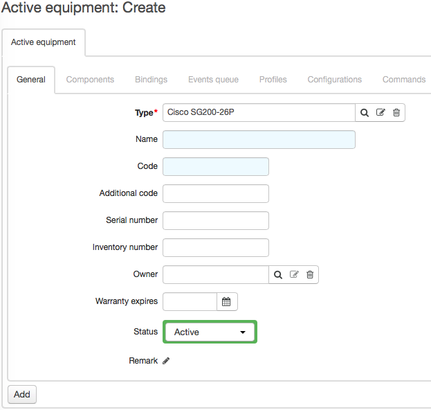The height and width of the screenshot is (410, 431).
Task: Expand the Status dropdown
Action: click(210, 332)
